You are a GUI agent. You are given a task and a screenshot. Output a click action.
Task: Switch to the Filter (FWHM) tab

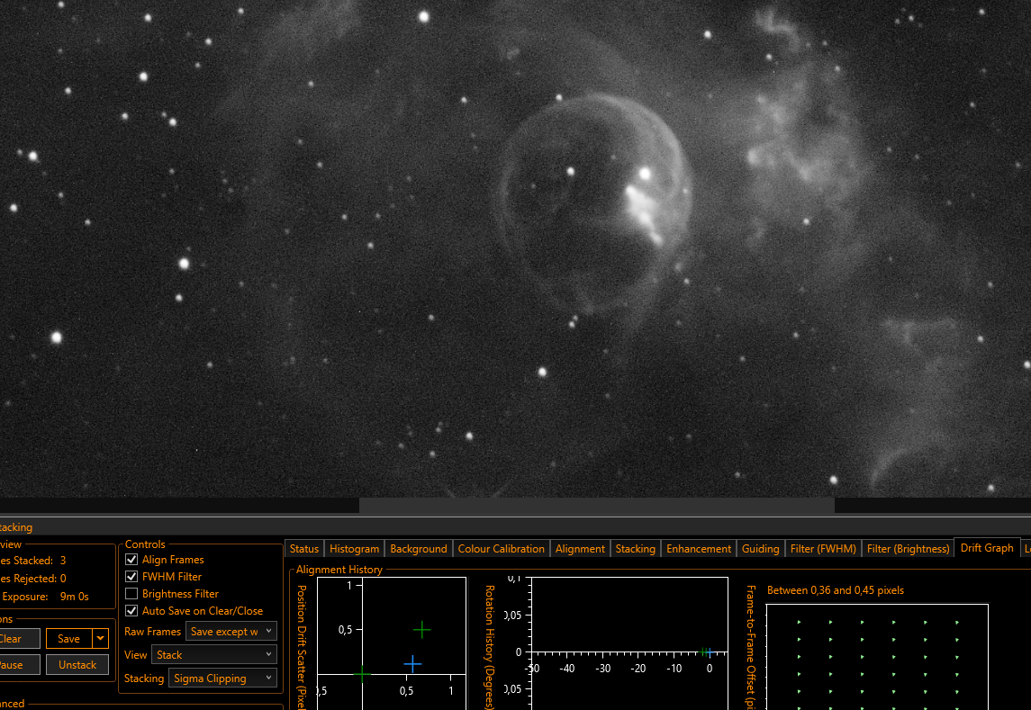pyautogui.click(x=822, y=549)
